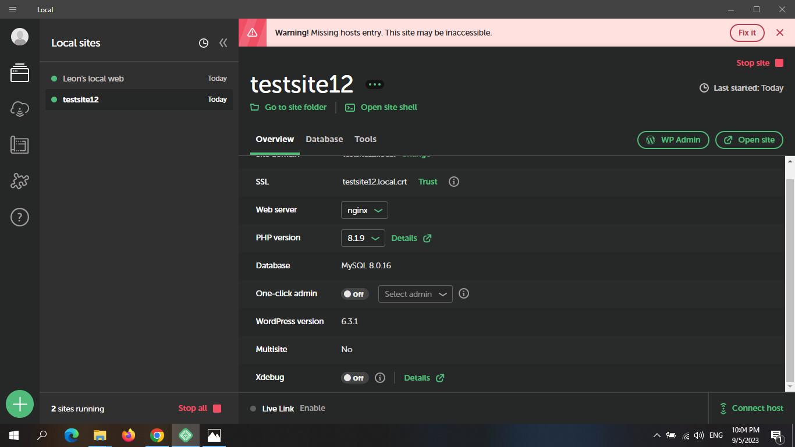Click the ENG language indicator
This screenshot has width=795, height=447.
[716, 435]
